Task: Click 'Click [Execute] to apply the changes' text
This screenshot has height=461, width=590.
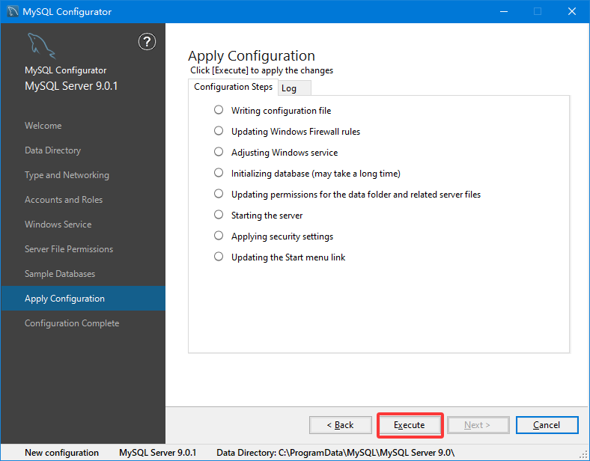Action: (x=261, y=70)
